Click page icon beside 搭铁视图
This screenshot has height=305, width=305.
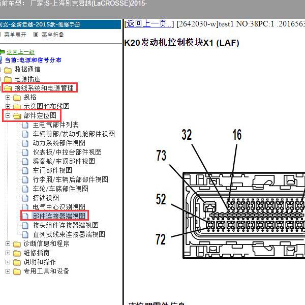[x=25, y=198]
